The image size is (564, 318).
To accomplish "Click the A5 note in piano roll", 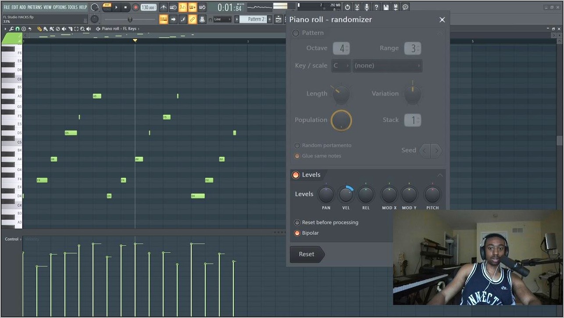I will [x=97, y=96].
